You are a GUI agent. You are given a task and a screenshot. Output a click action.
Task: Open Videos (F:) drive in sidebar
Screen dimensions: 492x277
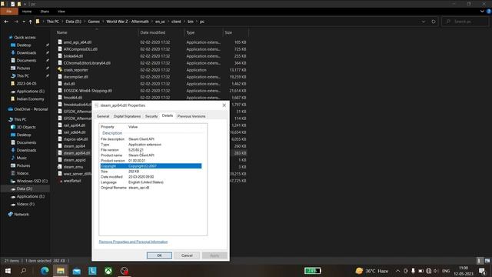click(x=25, y=204)
